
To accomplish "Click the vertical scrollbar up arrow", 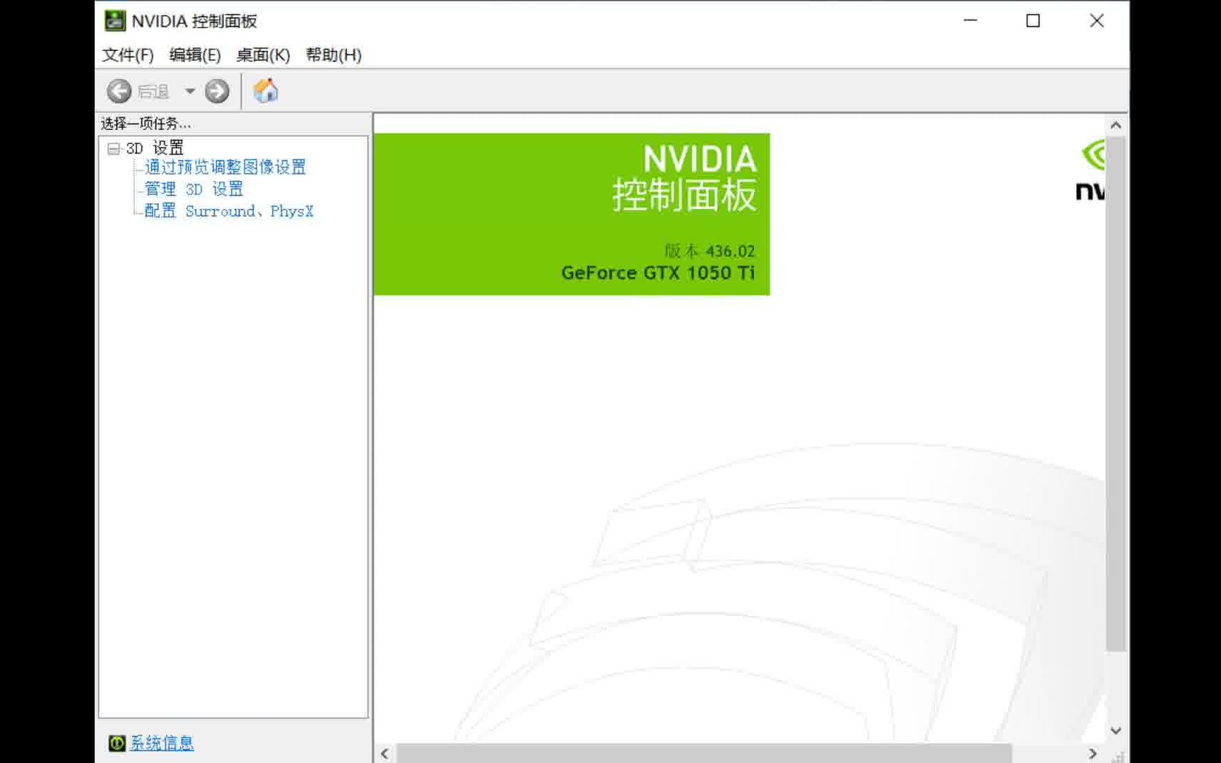I will pyautogui.click(x=1116, y=125).
